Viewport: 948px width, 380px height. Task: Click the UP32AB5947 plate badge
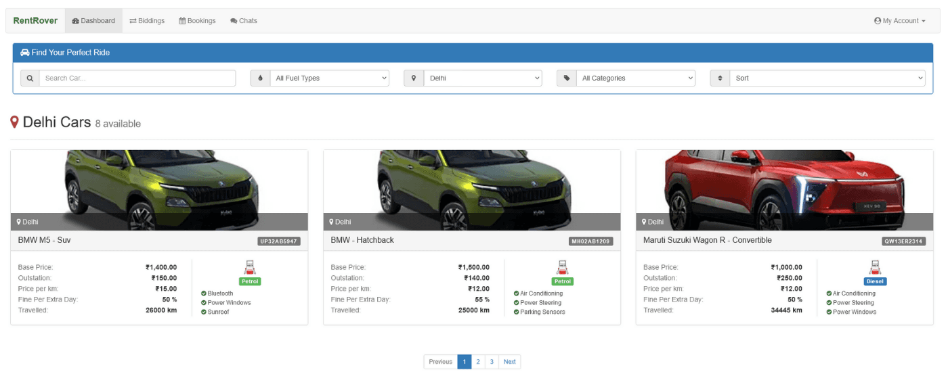pos(279,241)
